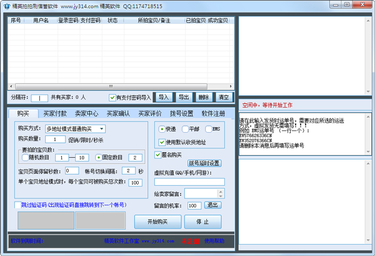Screen dimensions: 375x256
Task: Click 虚拟充值 input field
Action: pyautogui.click(x=189, y=182)
